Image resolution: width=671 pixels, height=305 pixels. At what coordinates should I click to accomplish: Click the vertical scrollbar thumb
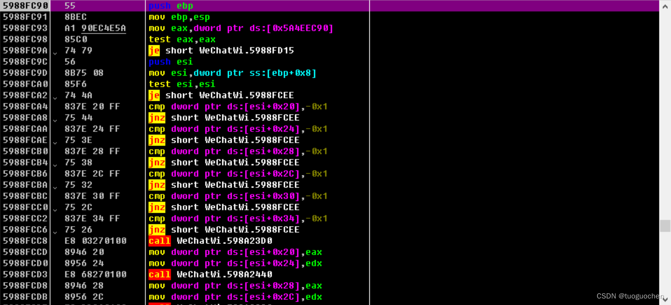coord(665,226)
